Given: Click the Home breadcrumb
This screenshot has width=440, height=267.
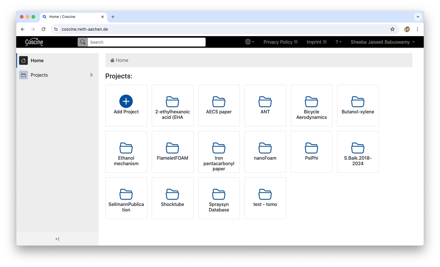Looking at the screenshot, I should (122, 60).
